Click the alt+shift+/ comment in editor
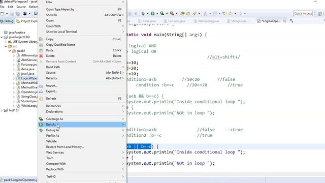This screenshot has width=325, height=183. click(223, 57)
